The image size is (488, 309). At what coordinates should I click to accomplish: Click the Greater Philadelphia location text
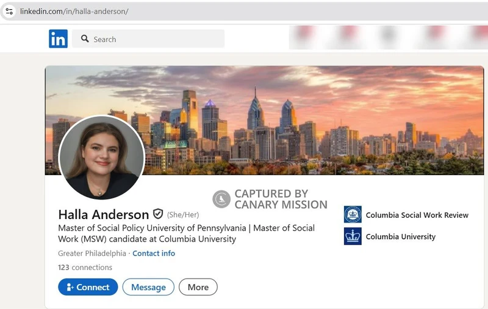pyautogui.click(x=92, y=254)
